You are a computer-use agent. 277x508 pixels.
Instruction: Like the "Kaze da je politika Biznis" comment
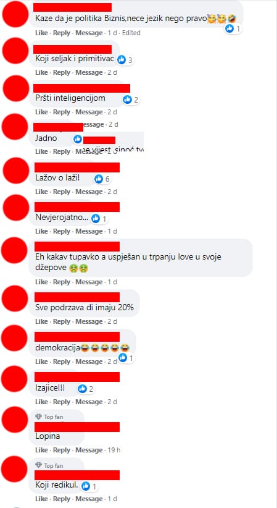coord(41,33)
